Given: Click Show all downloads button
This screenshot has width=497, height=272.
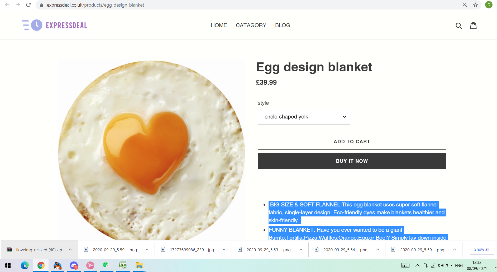Looking at the screenshot, I should coord(482,249).
